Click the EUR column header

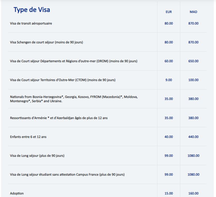(169, 12)
